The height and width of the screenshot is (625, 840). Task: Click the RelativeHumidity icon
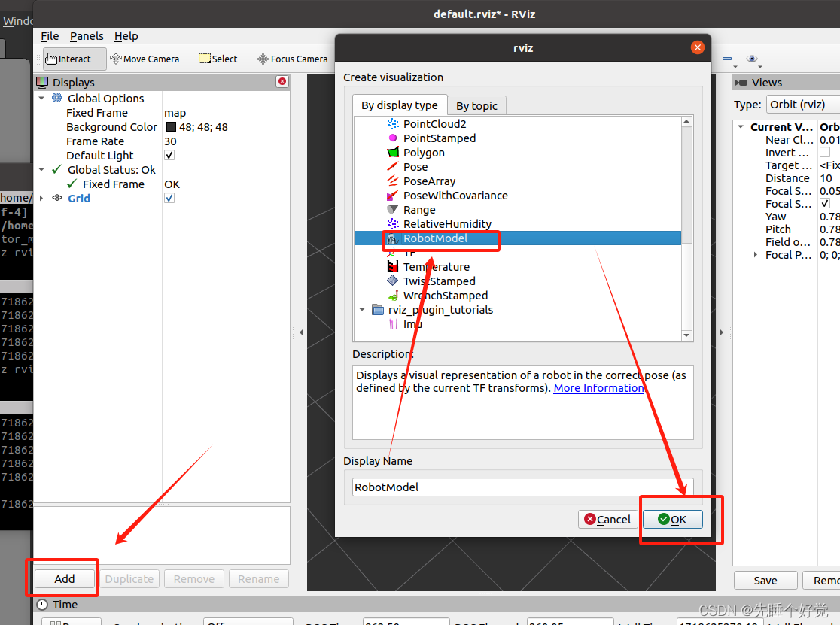pyautogui.click(x=393, y=223)
